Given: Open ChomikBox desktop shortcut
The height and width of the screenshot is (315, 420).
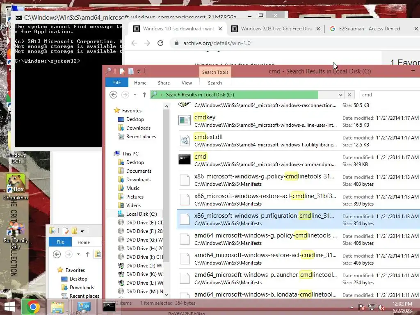Looking at the screenshot, I should click(x=16, y=187).
